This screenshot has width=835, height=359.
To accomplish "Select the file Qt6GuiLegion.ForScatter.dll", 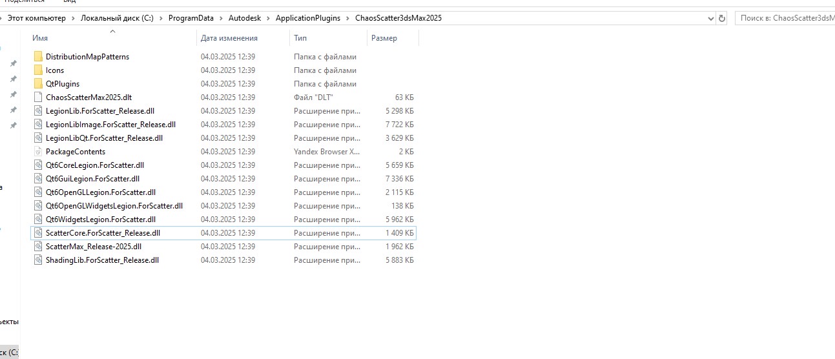I will [x=92, y=179].
